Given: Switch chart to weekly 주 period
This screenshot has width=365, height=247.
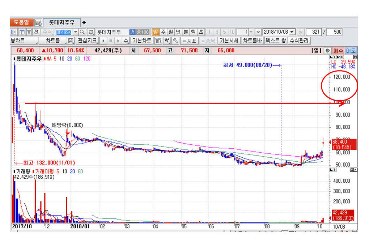Looking at the screenshot, I should pyautogui.click(x=163, y=32).
